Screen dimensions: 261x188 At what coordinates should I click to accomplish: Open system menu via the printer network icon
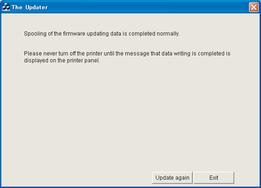tap(6, 7)
